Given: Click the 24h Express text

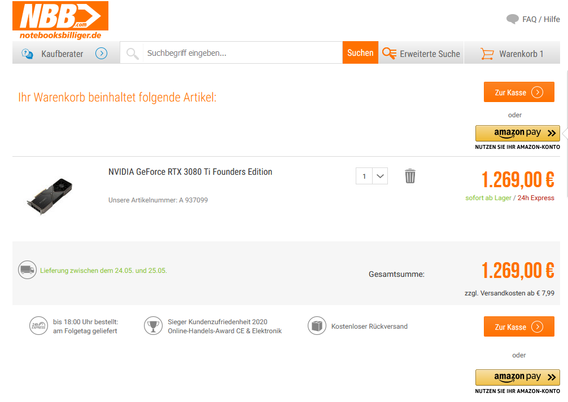Looking at the screenshot, I should [x=536, y=198].
